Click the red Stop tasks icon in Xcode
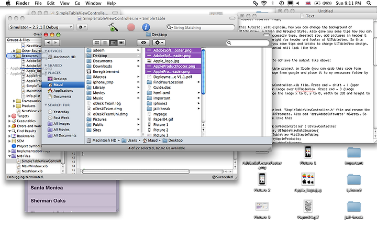This screenshot has height=236, width=377. point(131,27)
